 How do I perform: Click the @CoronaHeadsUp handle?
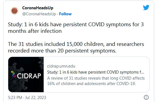39,14
